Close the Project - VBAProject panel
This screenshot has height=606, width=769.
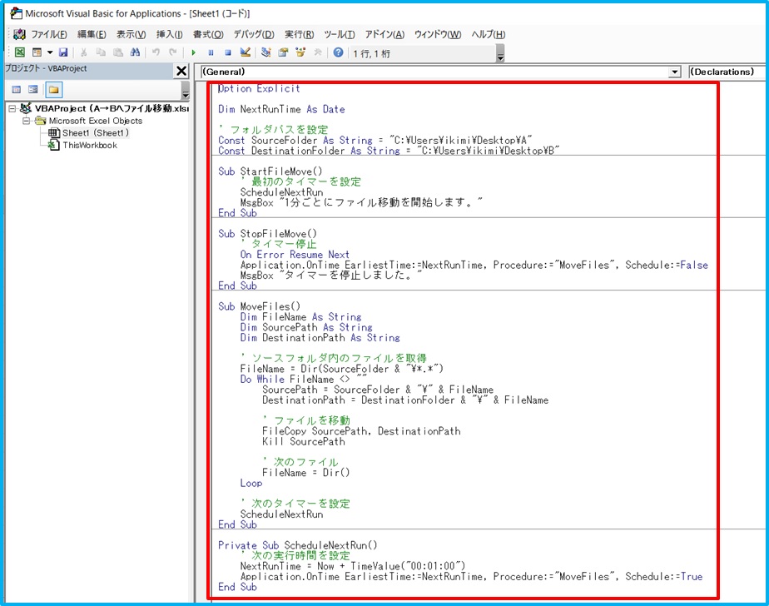[181, 71]
